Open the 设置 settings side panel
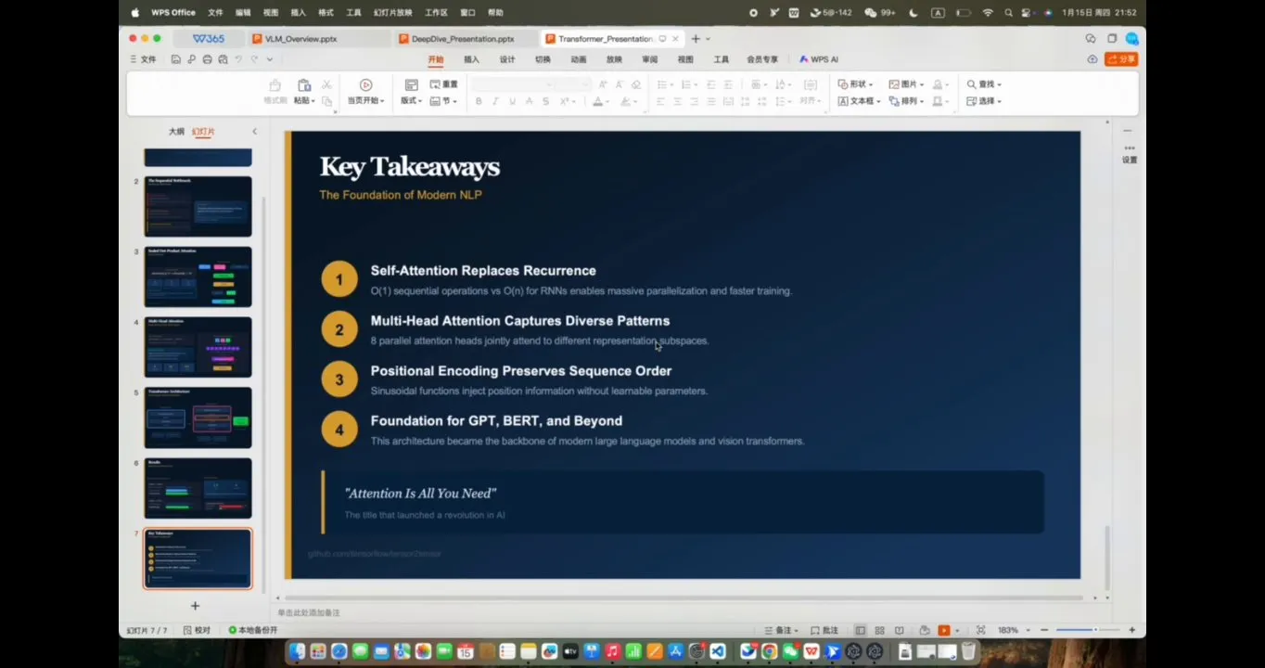Image resolution: width=1265 pixels, height=668 pixels. pyautogui.click(x=1130, y=154)
